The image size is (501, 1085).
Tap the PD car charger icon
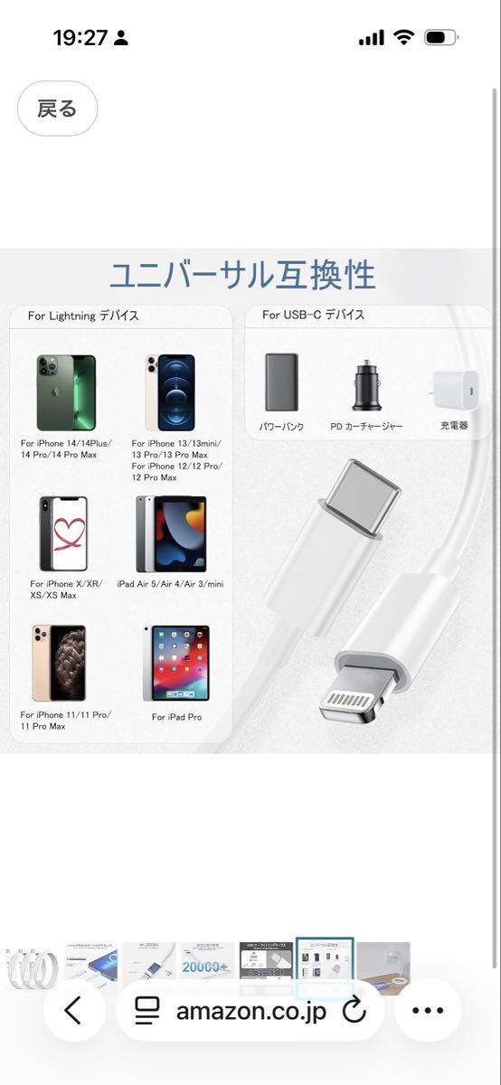tap(366, 385)
